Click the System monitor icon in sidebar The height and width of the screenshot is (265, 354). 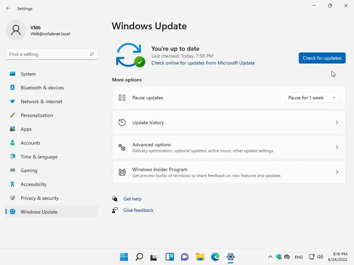pos(12,74)
